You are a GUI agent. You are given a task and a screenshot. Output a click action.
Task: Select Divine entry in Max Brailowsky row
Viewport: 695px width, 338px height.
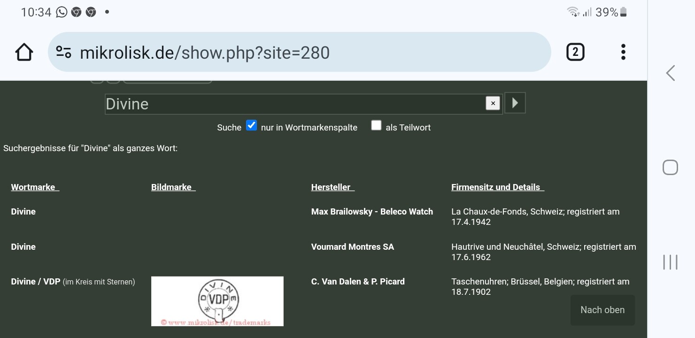(23, 212)
